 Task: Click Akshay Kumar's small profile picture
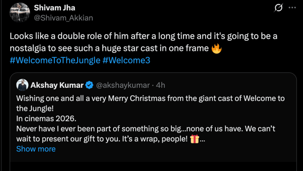(x=22, y=85)
